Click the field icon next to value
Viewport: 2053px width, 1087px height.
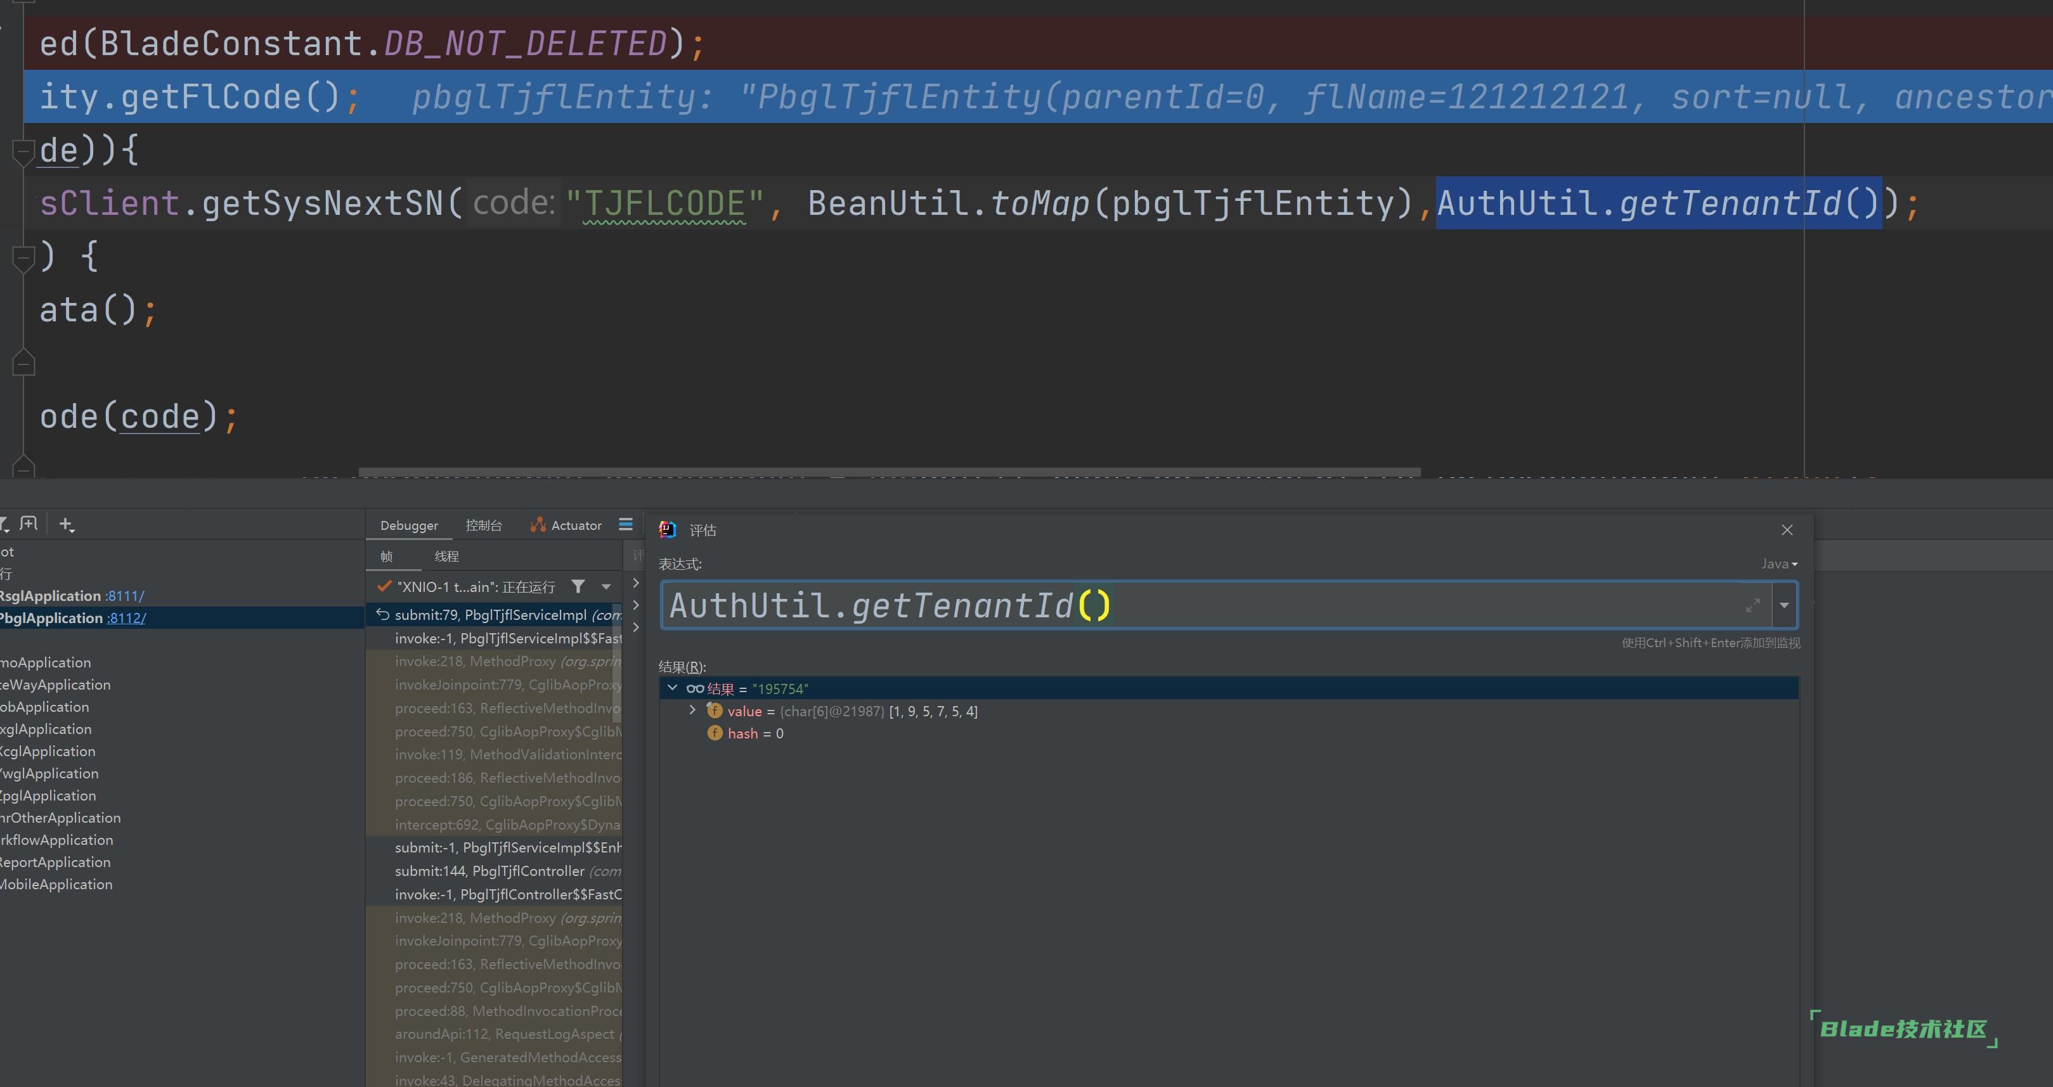point(714,710)
